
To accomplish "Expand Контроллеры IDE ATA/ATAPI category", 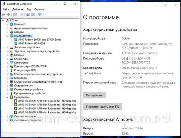I will [x=7, y=66].
